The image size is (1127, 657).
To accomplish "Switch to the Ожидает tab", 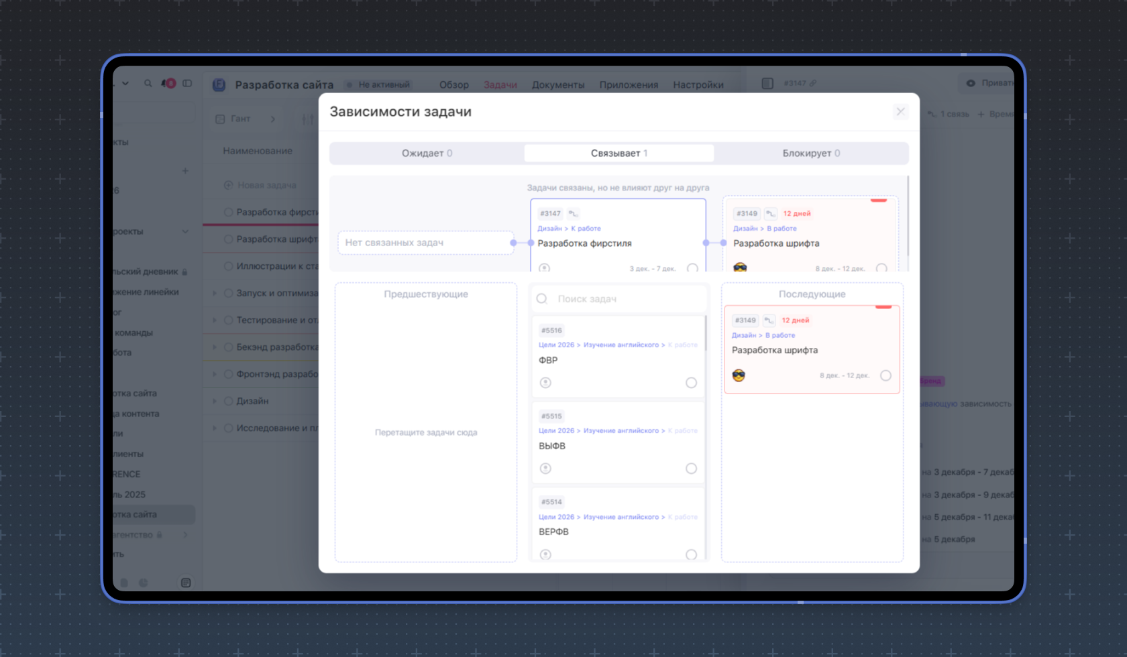I will (427, 154).
